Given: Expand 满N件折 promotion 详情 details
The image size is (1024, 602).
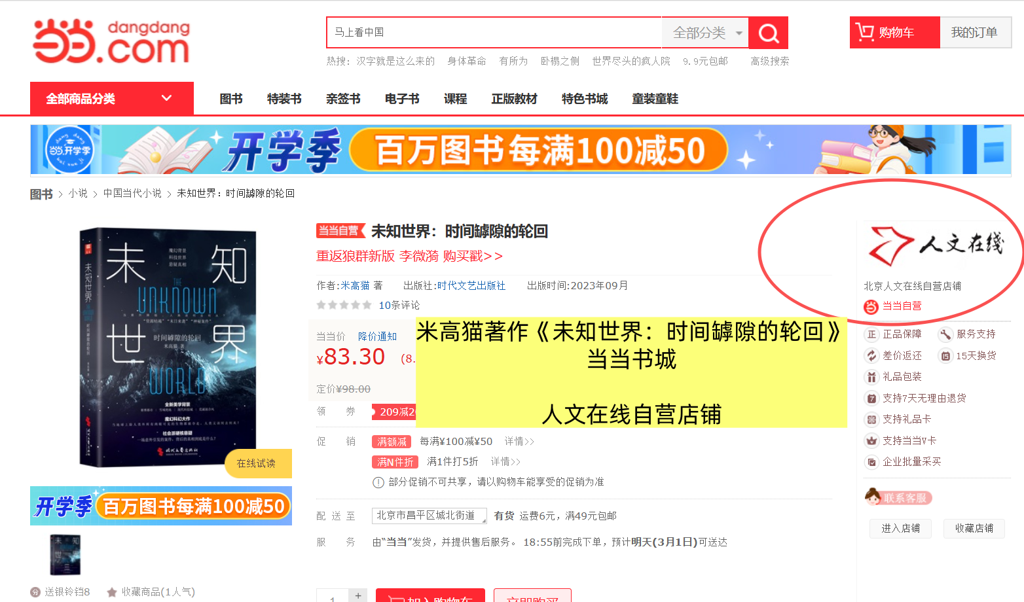Looking at the screenshot, I should coord(505,462).
